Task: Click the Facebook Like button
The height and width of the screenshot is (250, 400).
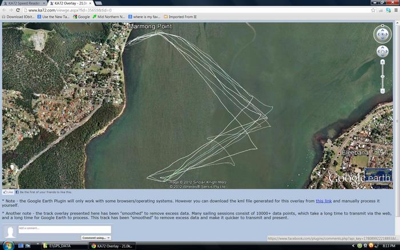Action: click(x=8, y=192)
